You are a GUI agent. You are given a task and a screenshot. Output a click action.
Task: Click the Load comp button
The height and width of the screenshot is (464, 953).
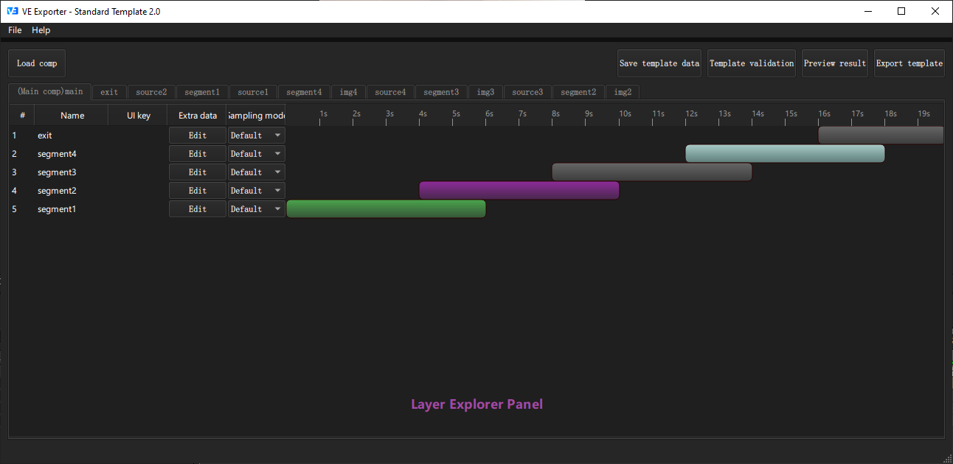click(x=37, y=63)
